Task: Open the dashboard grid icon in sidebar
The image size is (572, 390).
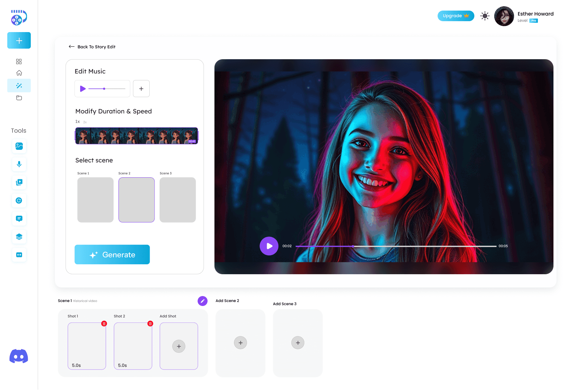Action: click(19, 62)
